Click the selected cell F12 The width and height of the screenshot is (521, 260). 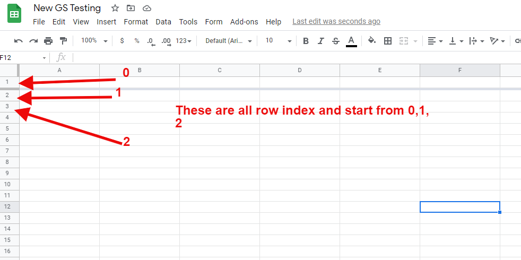click(460, 207)
